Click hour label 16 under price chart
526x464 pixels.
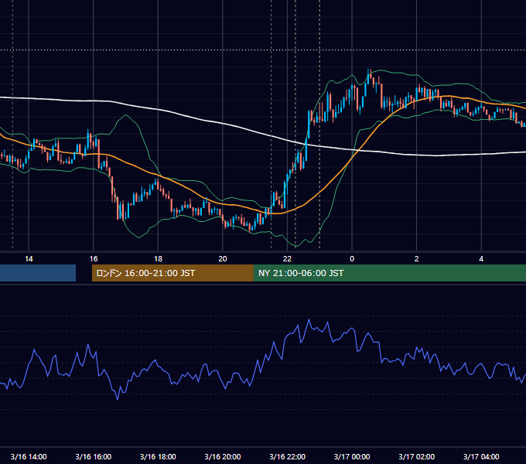[94, 259]
